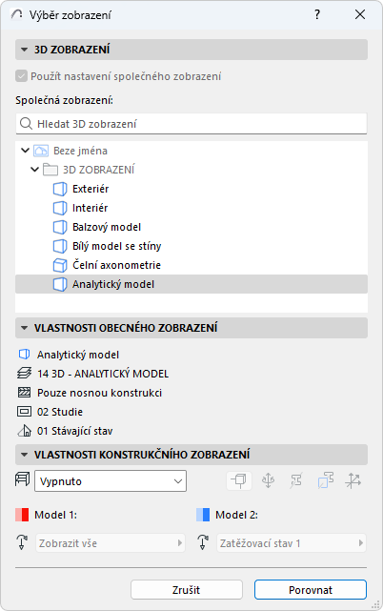The width and height of the screenshot is (383, 611).
Task: Click the Balzový model view icon
Action: (x=60, y=227)
